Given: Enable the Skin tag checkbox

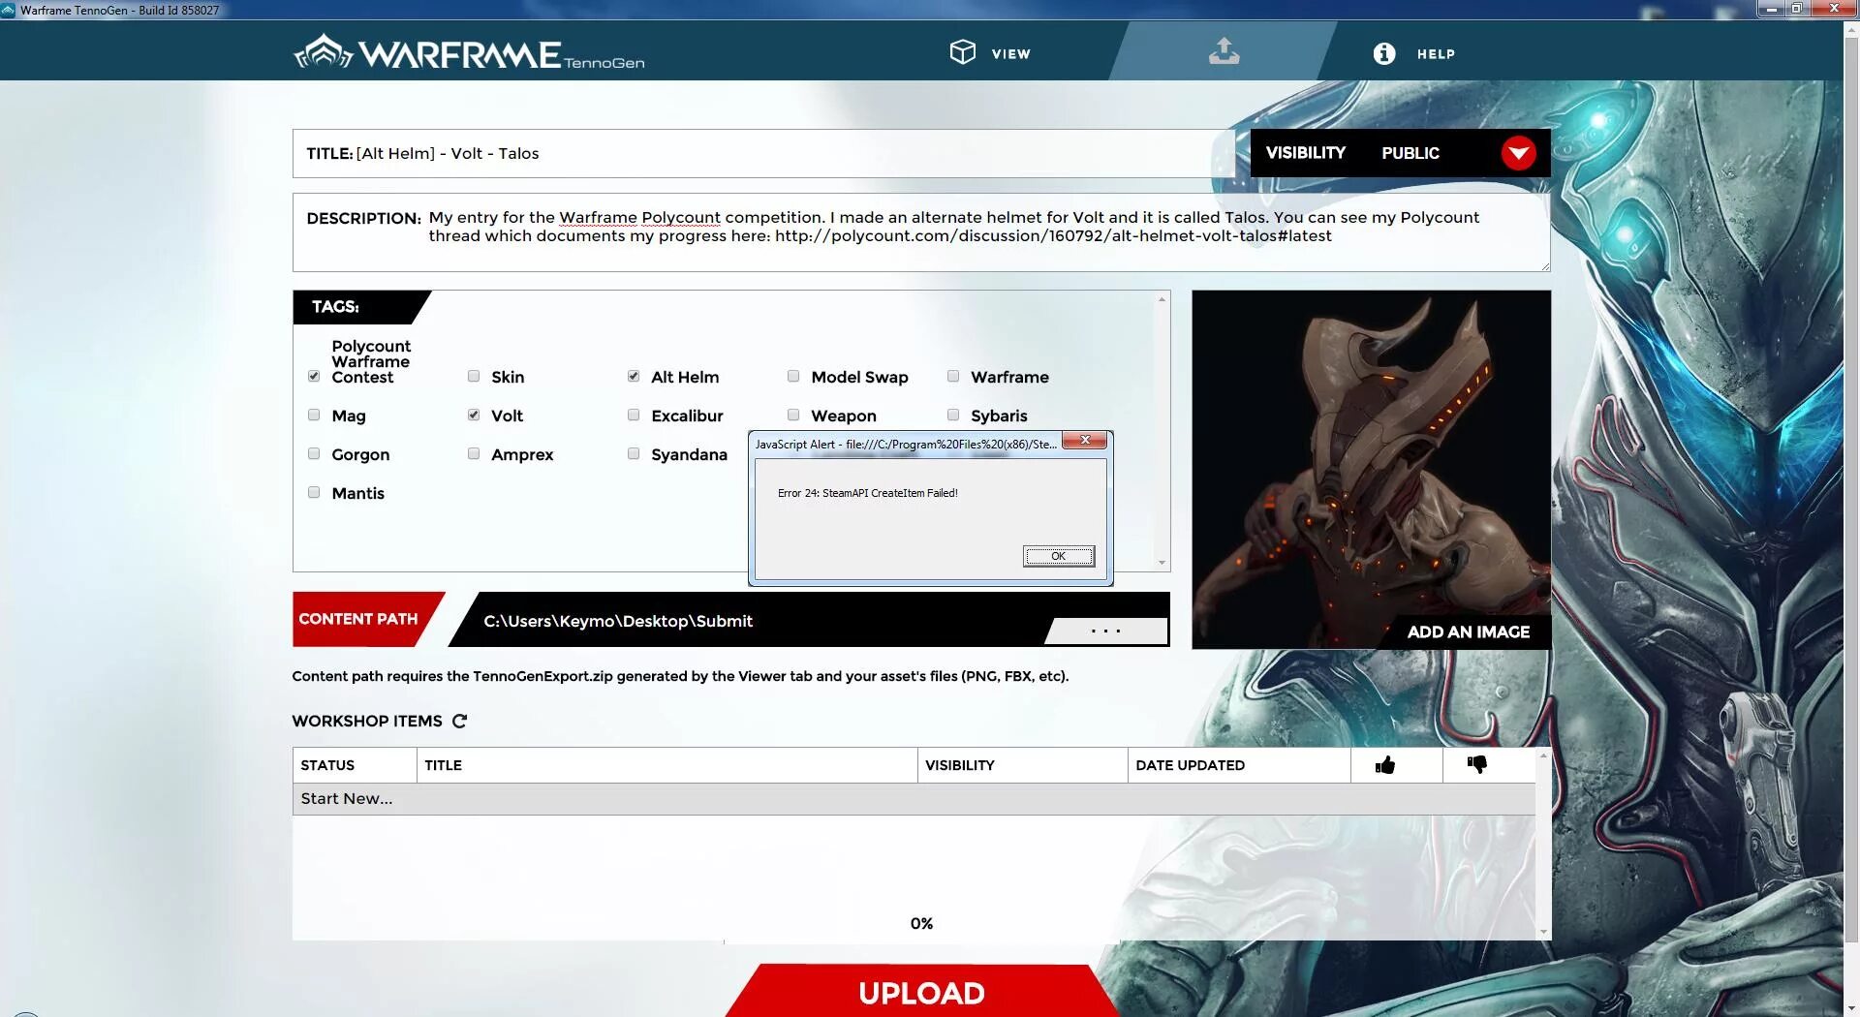Looking at the screenshot, I should click(474, 376).
